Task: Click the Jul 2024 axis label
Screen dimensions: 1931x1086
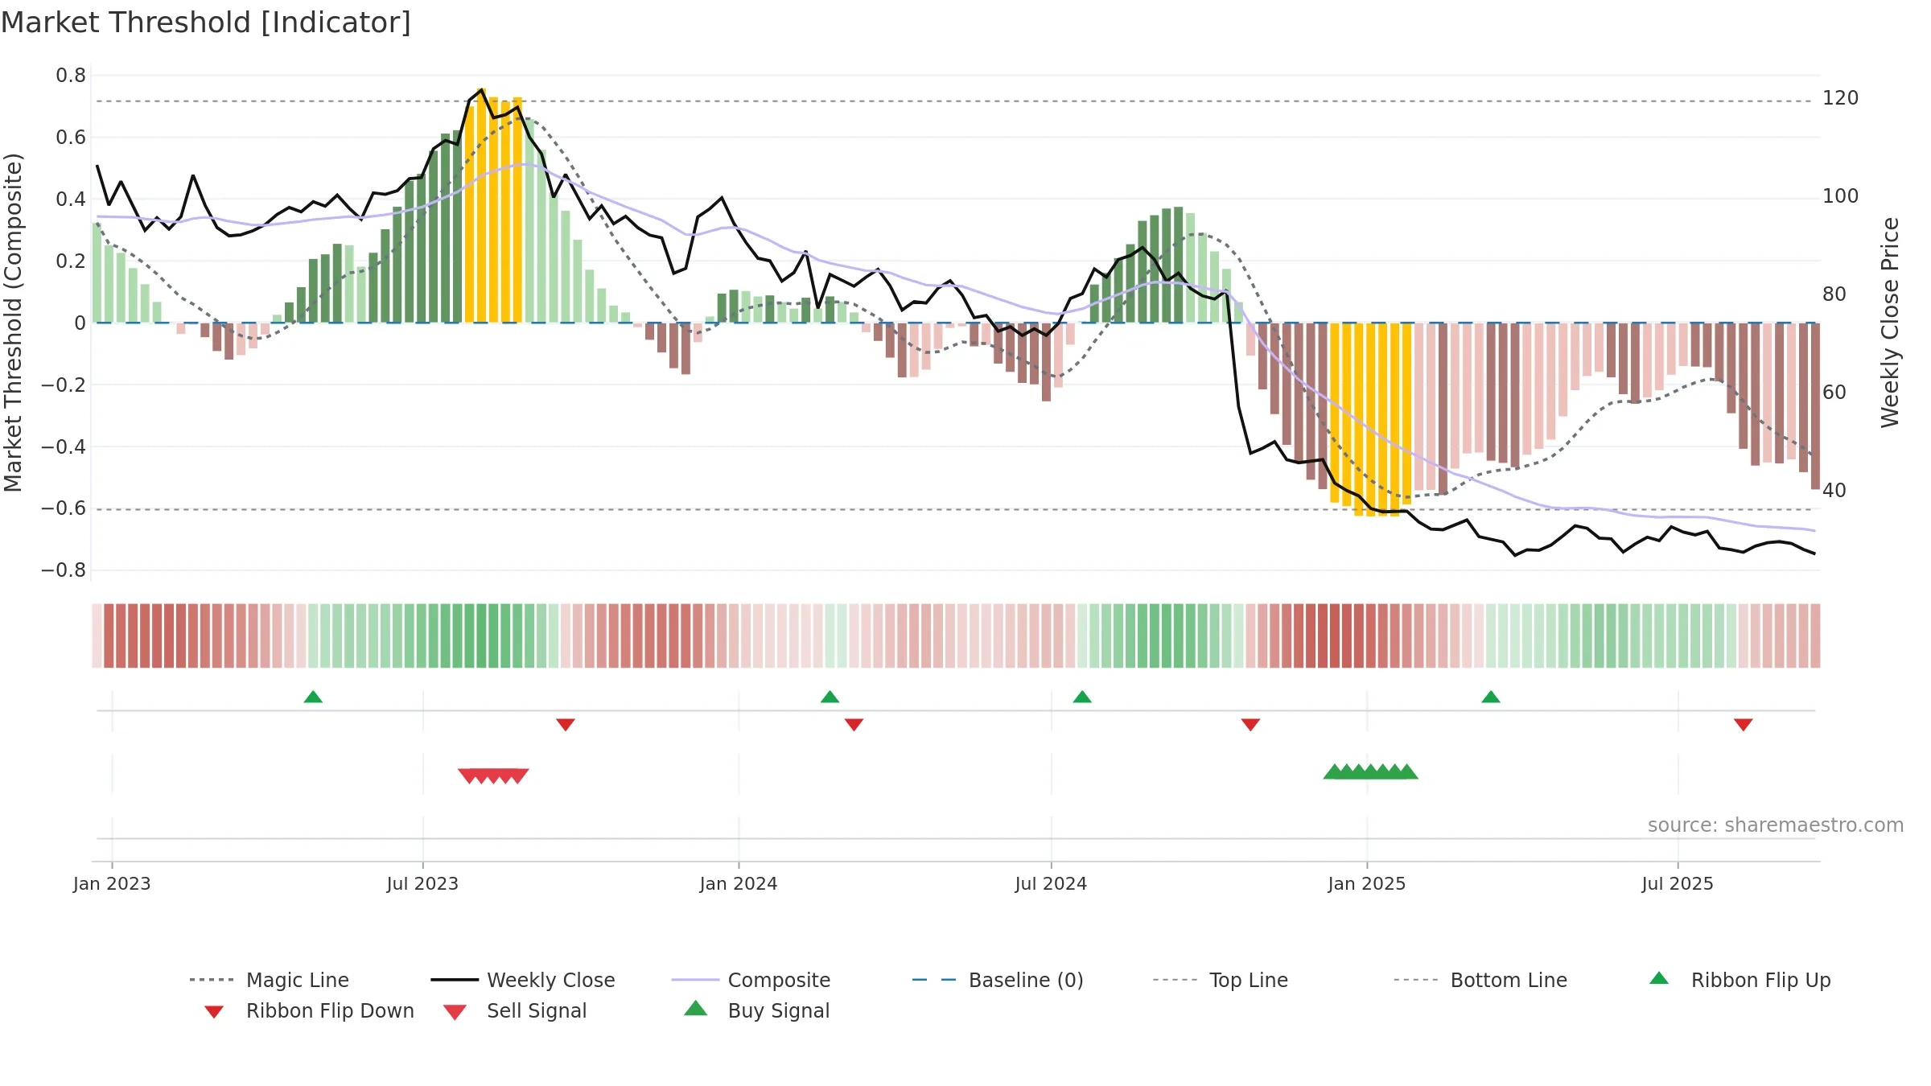Action: coord(1051,883)
